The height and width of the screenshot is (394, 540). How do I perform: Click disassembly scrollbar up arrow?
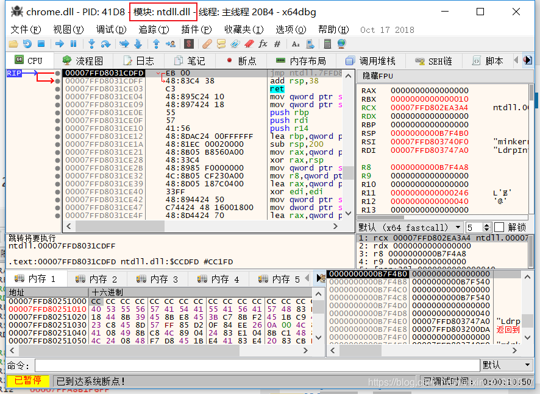click(x=348, y=76)
